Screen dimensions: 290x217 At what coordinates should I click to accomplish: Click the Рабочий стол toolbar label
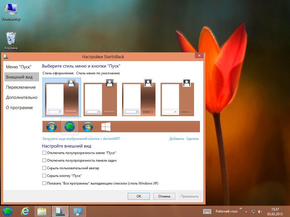pos(226,211)
